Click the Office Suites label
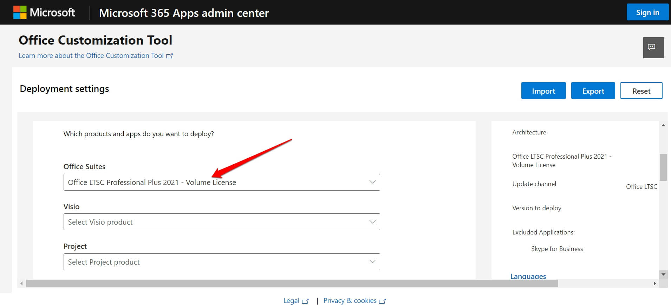 point(84,167)
